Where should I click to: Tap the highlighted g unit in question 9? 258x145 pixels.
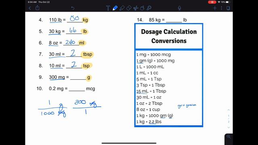pos(89,77)
